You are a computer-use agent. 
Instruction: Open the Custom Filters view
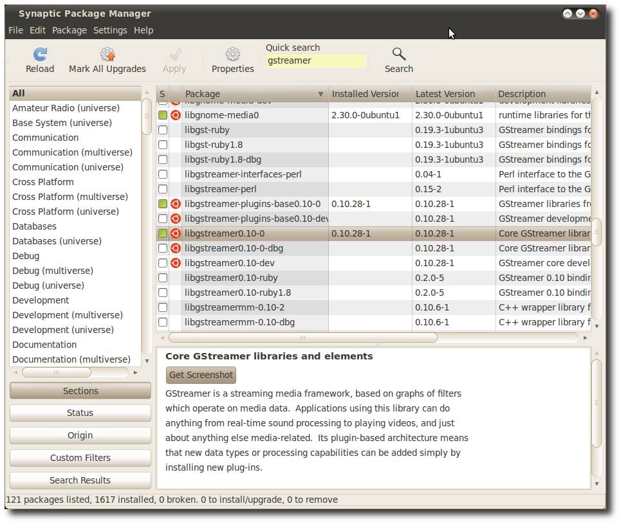pos(80,458)
